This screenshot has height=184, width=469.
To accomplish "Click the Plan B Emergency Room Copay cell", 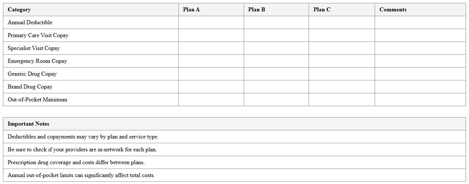I will click(x=276, y=61).
